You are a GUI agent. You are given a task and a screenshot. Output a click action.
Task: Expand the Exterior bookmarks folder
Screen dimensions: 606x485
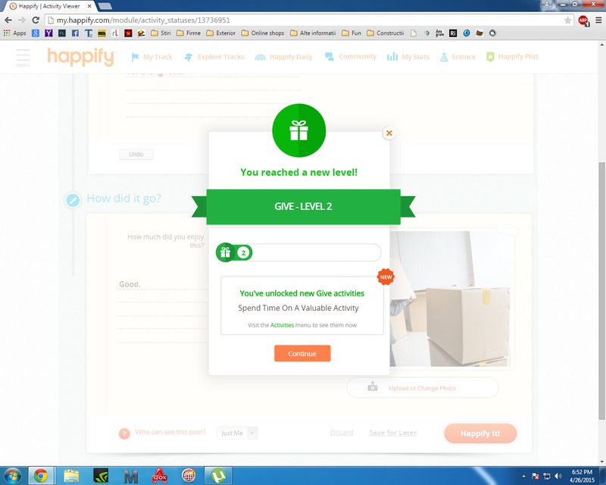pos(221,33)
